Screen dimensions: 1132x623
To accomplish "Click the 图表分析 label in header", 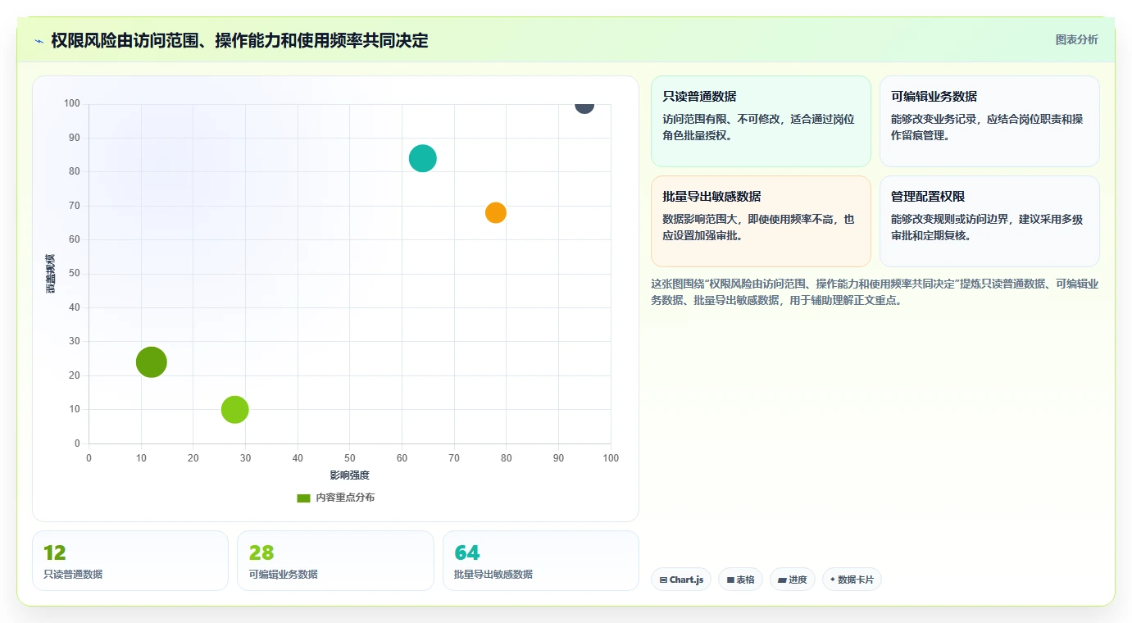I will pyautogui.click(x=1076, y=40).
